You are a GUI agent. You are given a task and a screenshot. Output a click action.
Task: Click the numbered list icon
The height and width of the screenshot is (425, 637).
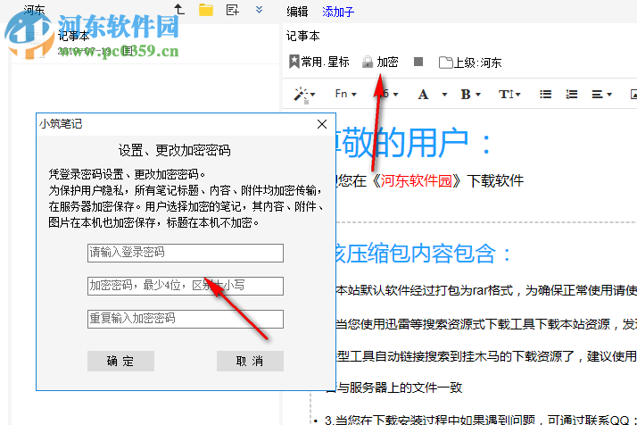[x=571, y=95]
